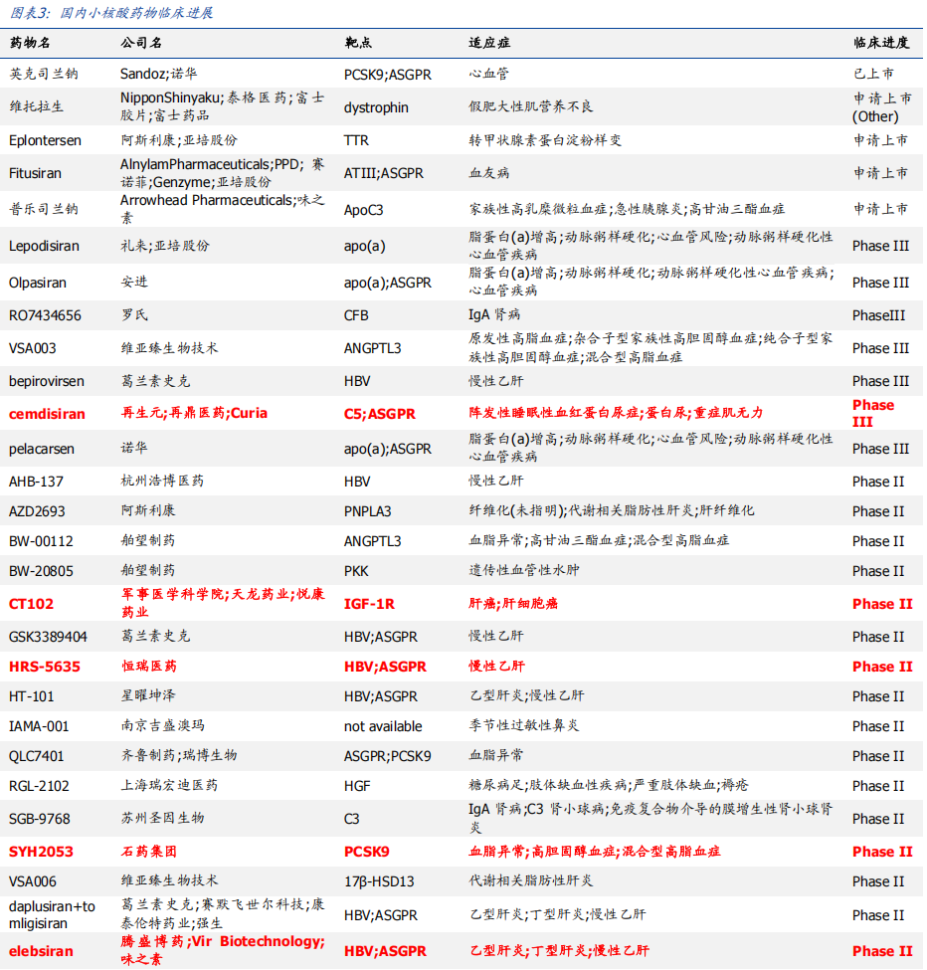This screenshot has height=970, width=927.
Task: Select drug name Lepodisiran
Action: click(x=44, y=246)
